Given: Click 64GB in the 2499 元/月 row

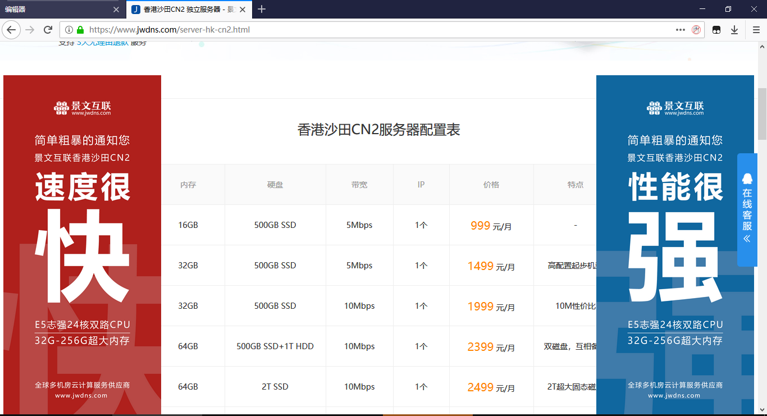Looking at the screenshot, I should 188,387.
